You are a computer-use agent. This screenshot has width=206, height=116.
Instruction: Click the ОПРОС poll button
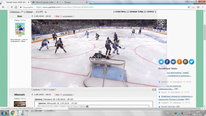pos(151,12)
